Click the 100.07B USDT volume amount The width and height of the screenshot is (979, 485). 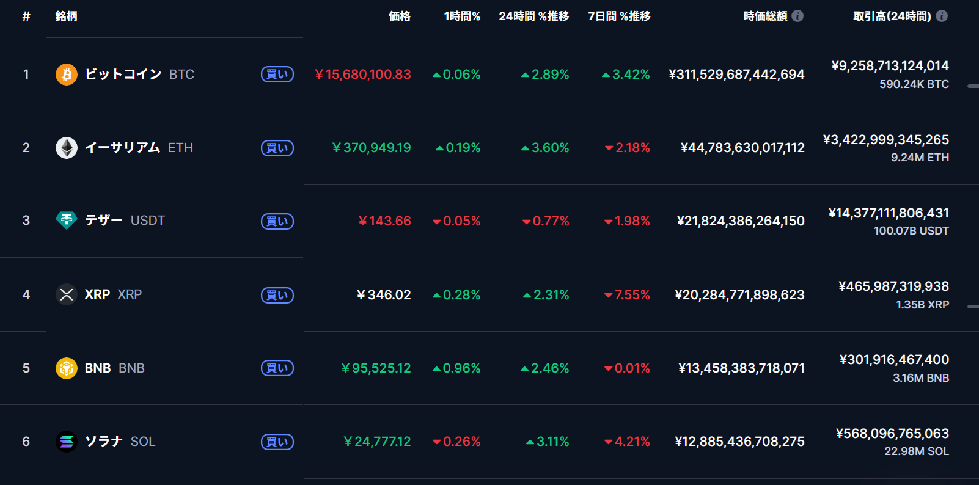(911, 231)
